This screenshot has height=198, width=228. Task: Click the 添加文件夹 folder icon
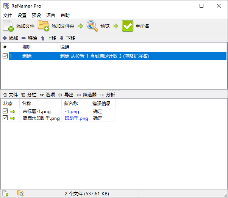click(x=44, y=26)
